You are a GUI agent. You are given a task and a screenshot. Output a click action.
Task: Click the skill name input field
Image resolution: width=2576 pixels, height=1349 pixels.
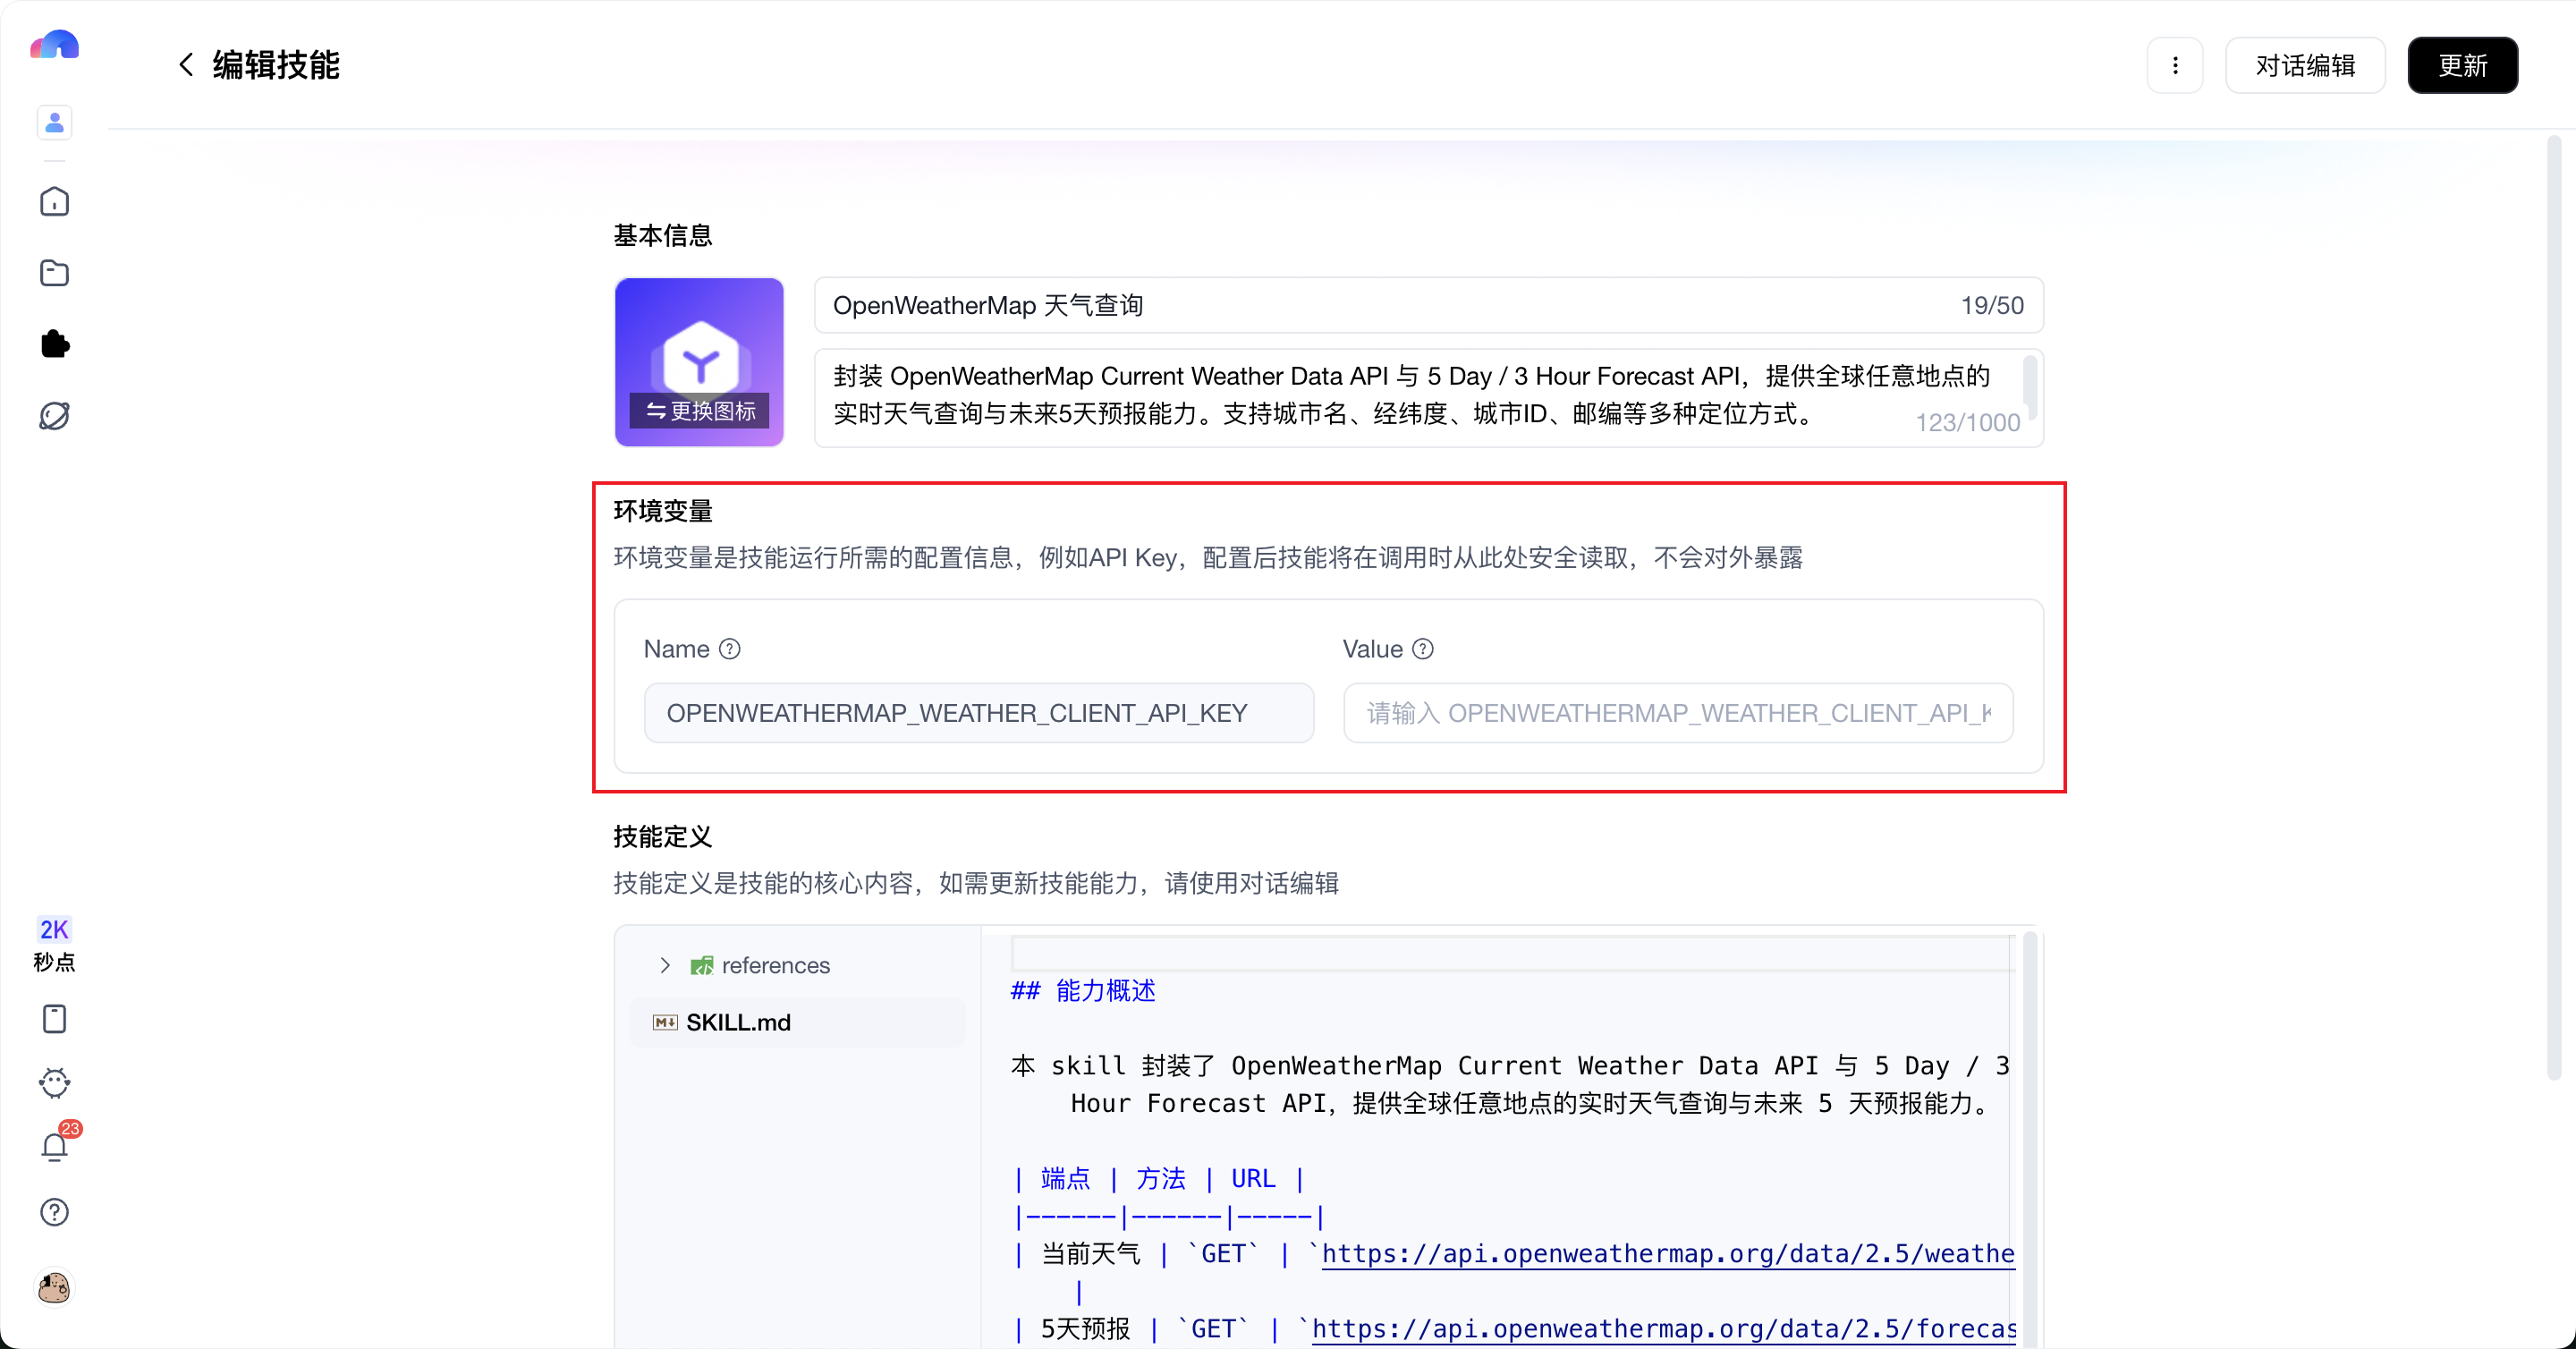click(x=1428, y=305)
